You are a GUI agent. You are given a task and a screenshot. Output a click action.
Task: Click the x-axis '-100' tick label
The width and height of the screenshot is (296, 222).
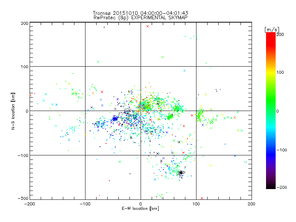[85, 204]
